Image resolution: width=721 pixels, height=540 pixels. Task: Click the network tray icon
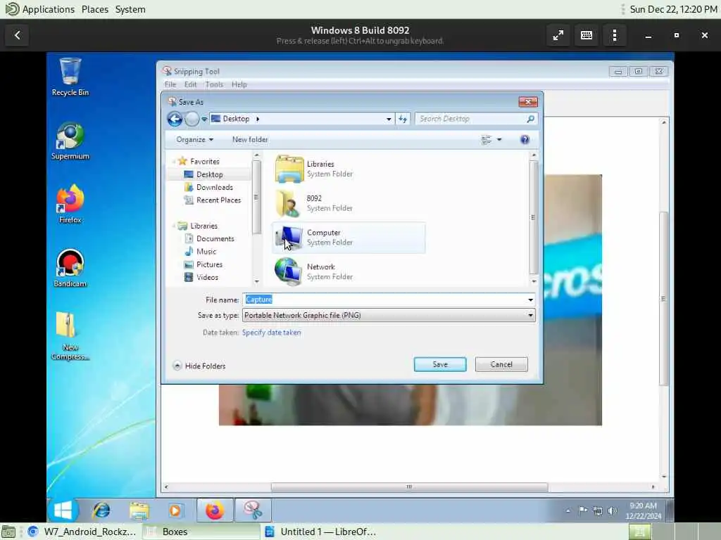tap(597, 510)
